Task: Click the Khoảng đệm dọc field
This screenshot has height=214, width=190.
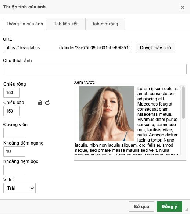Action: (x=14, y=170)
